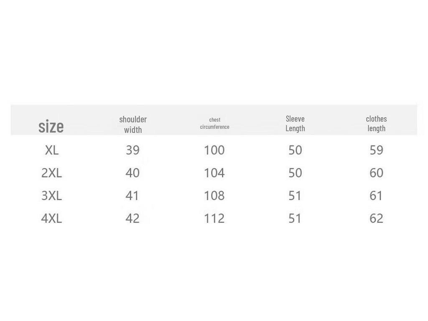Click the 2XL size row label

(51, 173)
